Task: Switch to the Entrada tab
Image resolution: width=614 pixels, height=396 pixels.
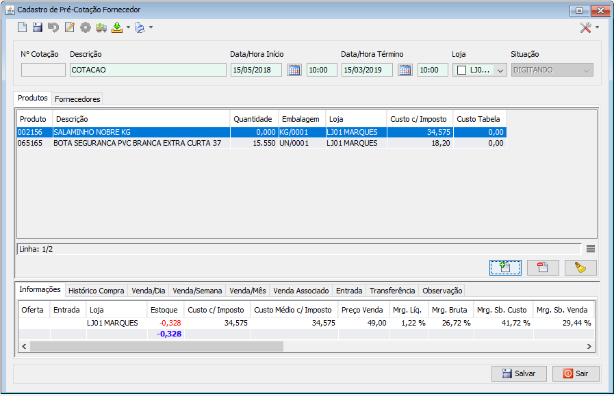Action: pyautogui.click(x=349, y=291)
